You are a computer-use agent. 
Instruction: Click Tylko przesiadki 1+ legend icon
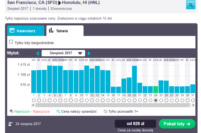tap(105, 111)
